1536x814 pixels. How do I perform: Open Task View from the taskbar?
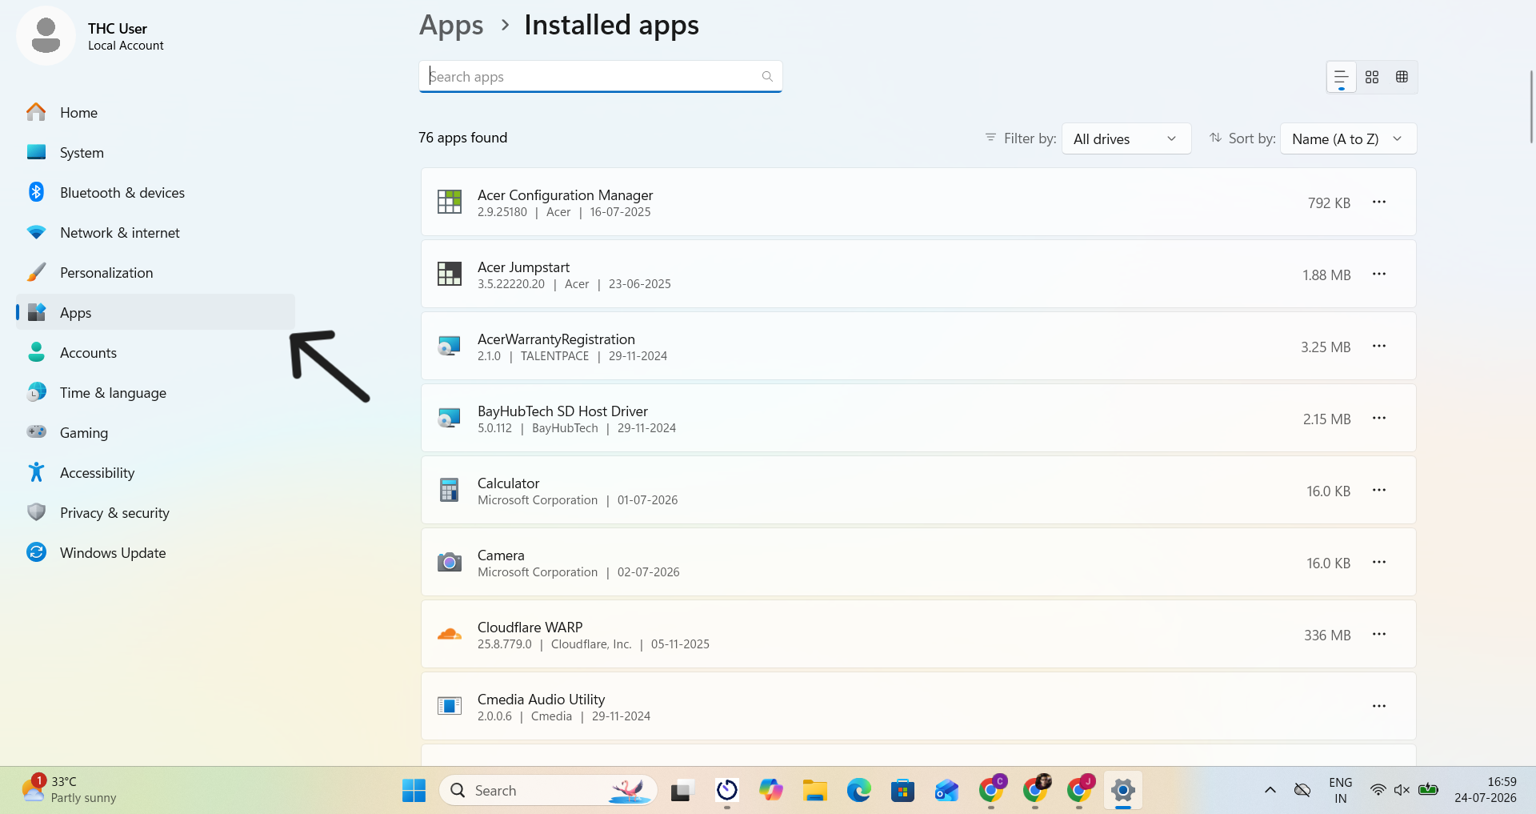(x=682, y=791)
